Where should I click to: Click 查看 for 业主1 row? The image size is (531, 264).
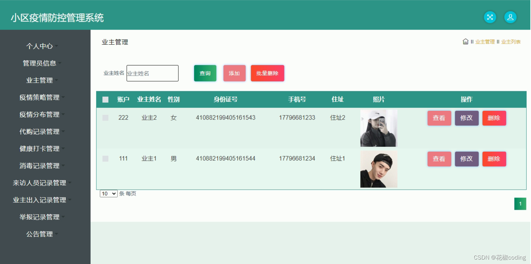(x=439, y=159)
